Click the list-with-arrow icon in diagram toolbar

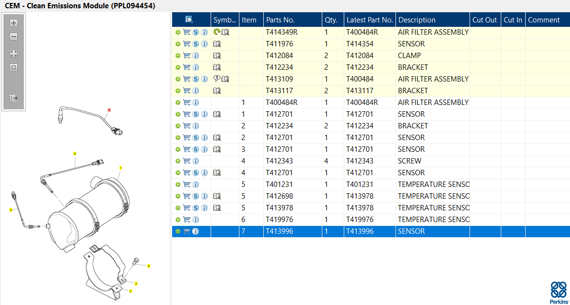click(x=14, y=98)
